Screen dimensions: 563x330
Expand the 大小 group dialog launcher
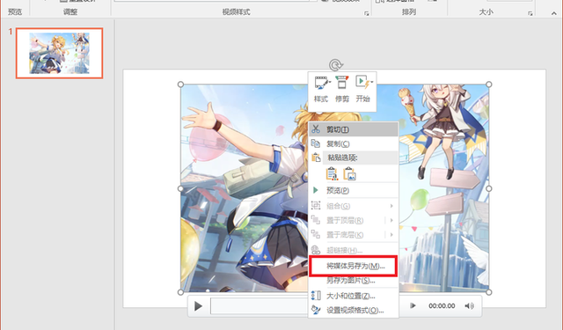(530, 13)
